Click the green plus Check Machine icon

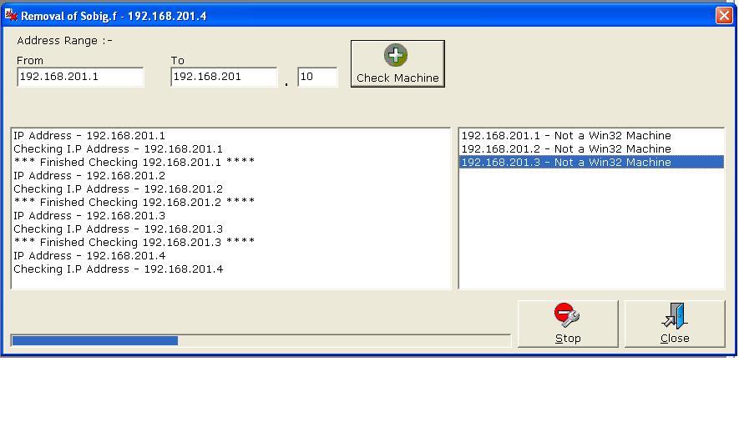tap(396, 55)
